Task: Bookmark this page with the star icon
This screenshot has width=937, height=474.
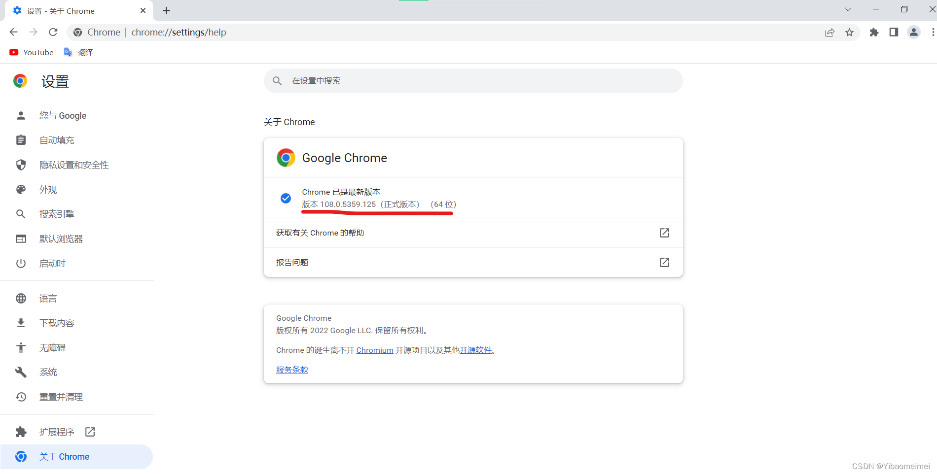Action: click(849, 32)
